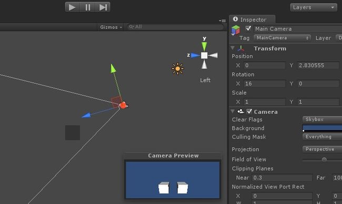The height and width of the screenshot is (204, 342).
Task: Collapse the Camera component section
Action: point(233,111)
